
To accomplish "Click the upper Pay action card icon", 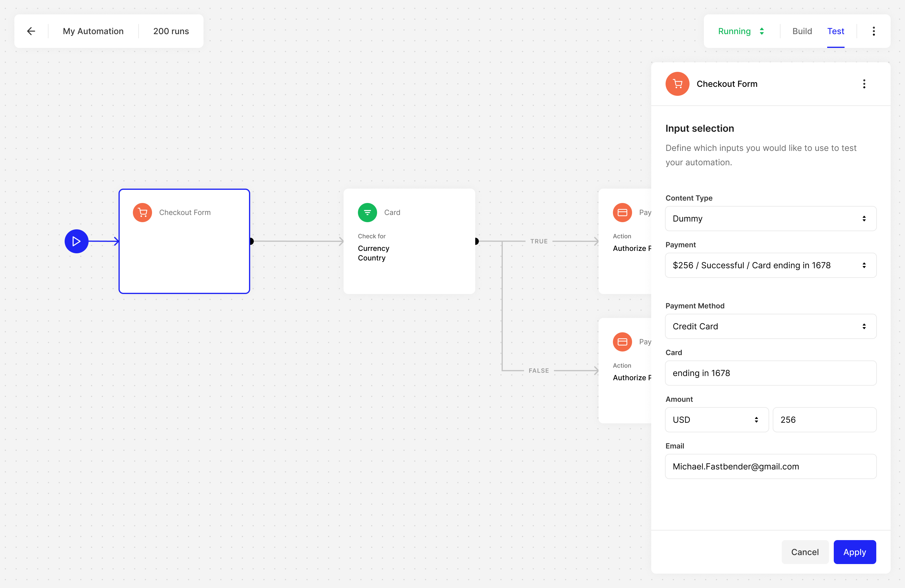I will (x=622, y=212).
